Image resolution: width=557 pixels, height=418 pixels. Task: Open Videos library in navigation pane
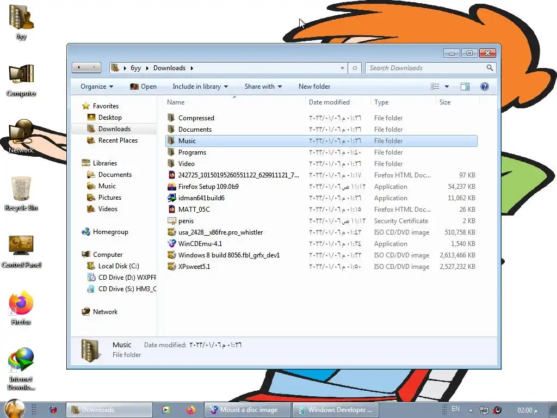pyautogui.click(x=108, y=208)
